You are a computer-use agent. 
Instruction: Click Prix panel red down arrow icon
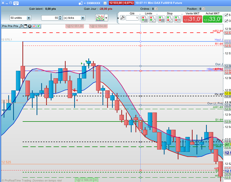click(x=34, y=26)
